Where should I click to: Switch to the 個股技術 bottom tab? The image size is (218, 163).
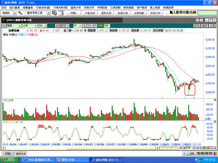tap(21, 154)
